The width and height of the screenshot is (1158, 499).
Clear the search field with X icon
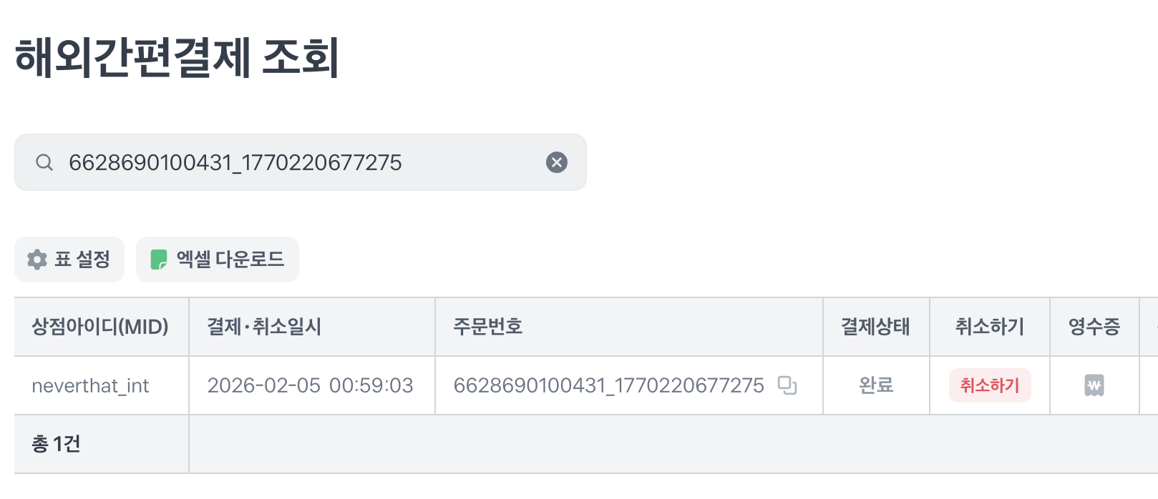pyautogui.click(x=557, y=162)
